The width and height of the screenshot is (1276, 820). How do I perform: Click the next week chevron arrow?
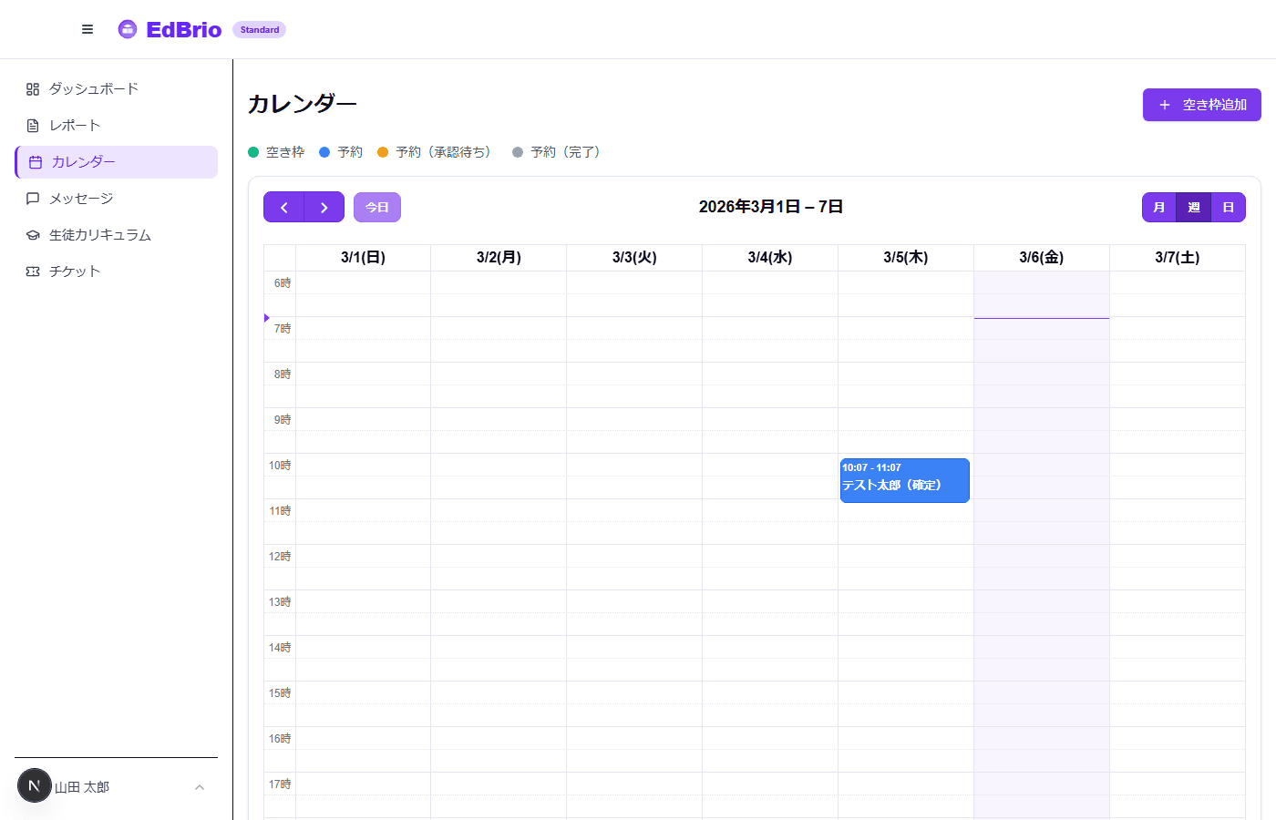point(324,207)
